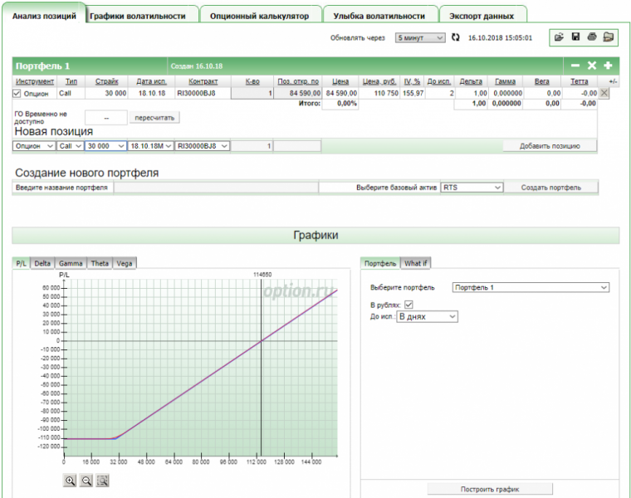Open the folders icon in the top toolbar
The image size is (631, 498).
[609, 37]
